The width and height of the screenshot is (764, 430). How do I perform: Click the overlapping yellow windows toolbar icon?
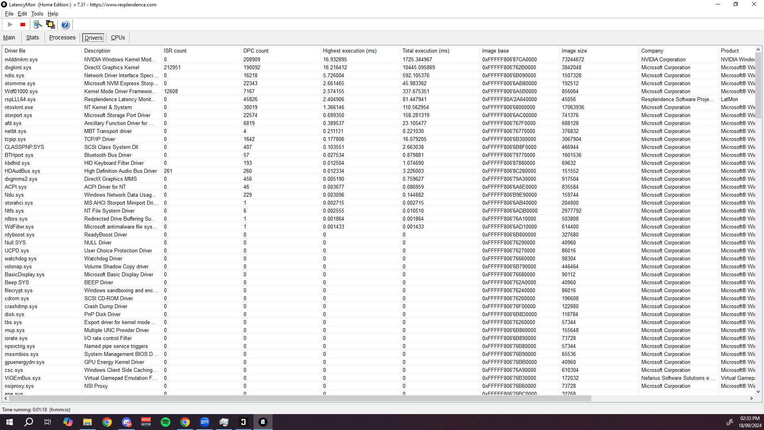tap(51, 25)
